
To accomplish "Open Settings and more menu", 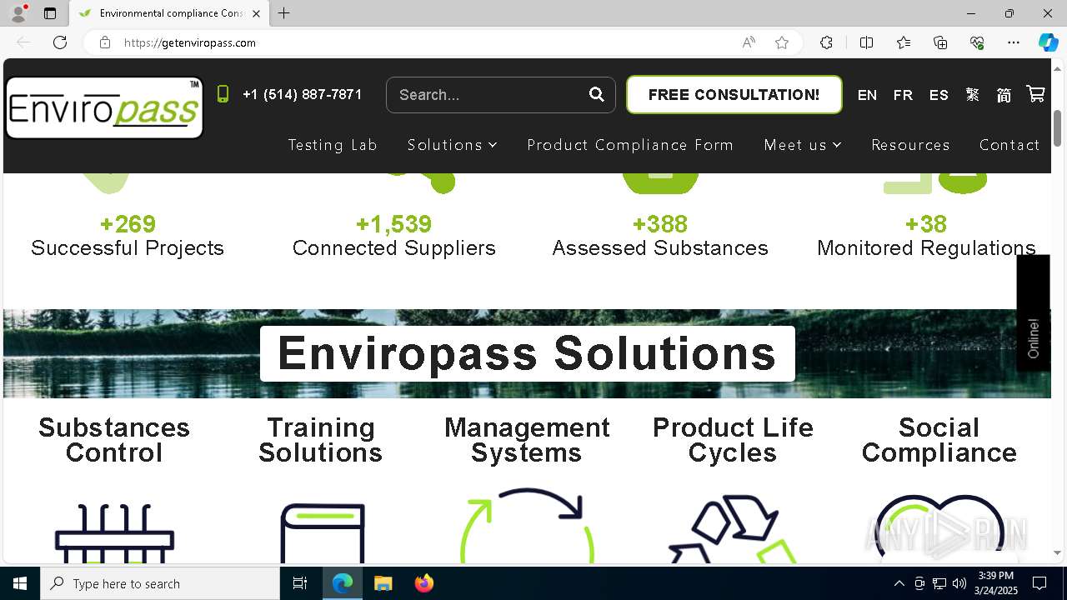I will pos(1014,42).
